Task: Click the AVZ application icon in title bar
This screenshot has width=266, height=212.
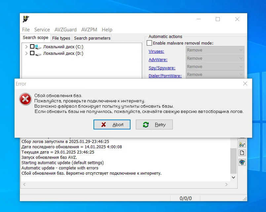Action: click(x=26, y=19)
